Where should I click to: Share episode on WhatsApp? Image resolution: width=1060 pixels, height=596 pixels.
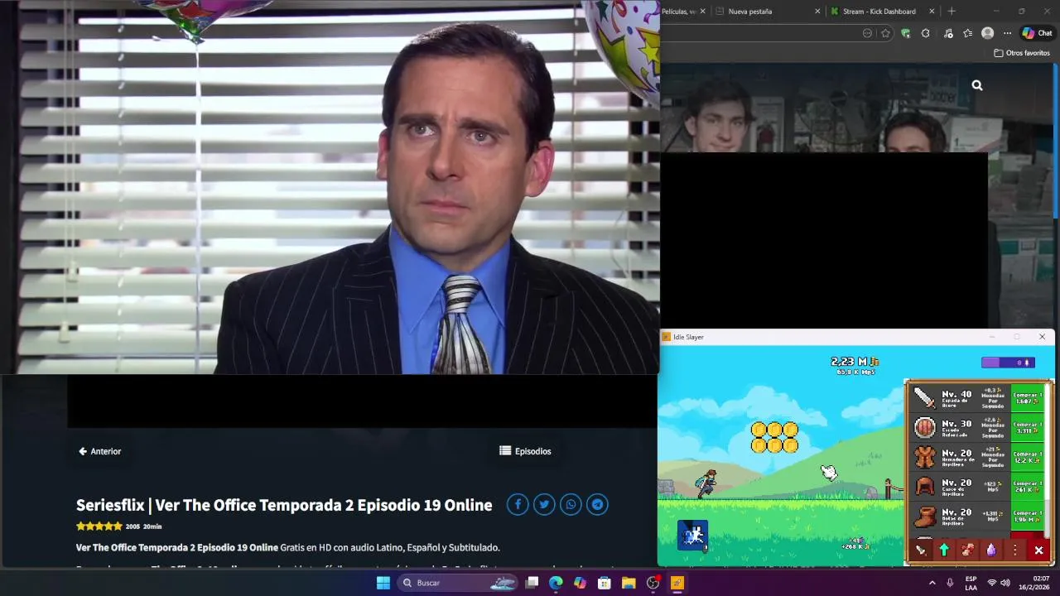(x=571, y=504)
